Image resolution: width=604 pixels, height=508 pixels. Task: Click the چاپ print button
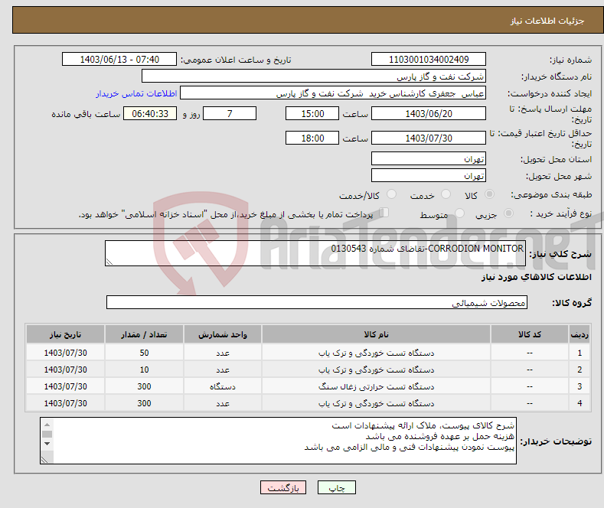pyautogui.click(x=337, y=487)
